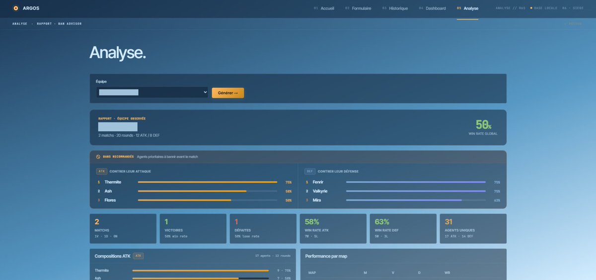Click the Matchs stat card

[x=123, y=228]
